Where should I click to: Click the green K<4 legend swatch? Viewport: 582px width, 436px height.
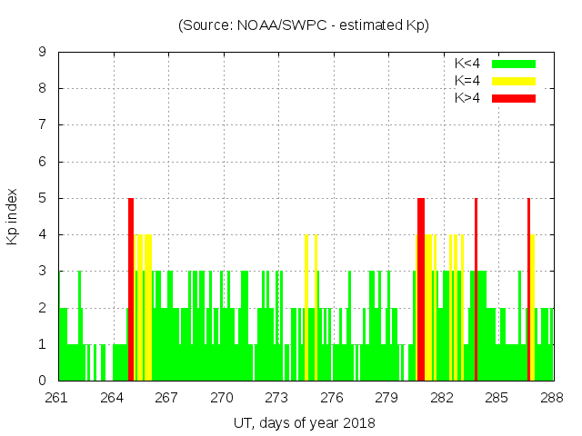514,64
